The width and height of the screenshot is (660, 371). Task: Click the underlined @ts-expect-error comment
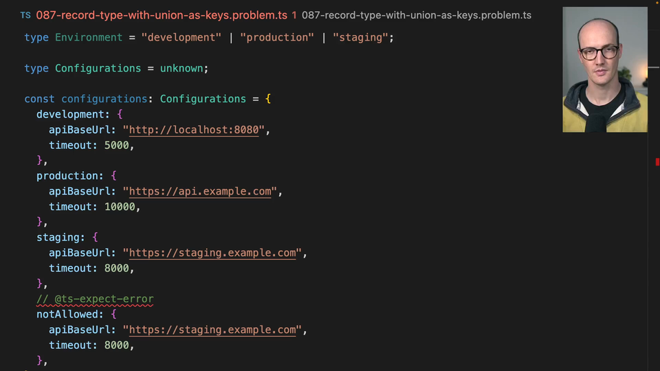click(x=95, y=300)
